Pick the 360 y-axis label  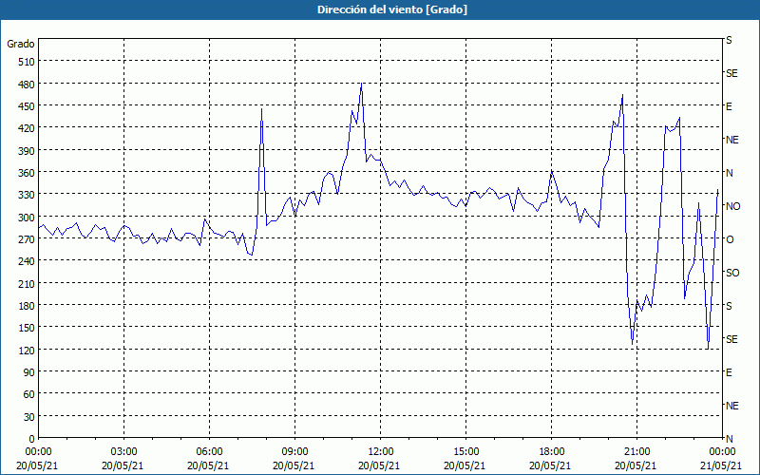tap(27, 173)
